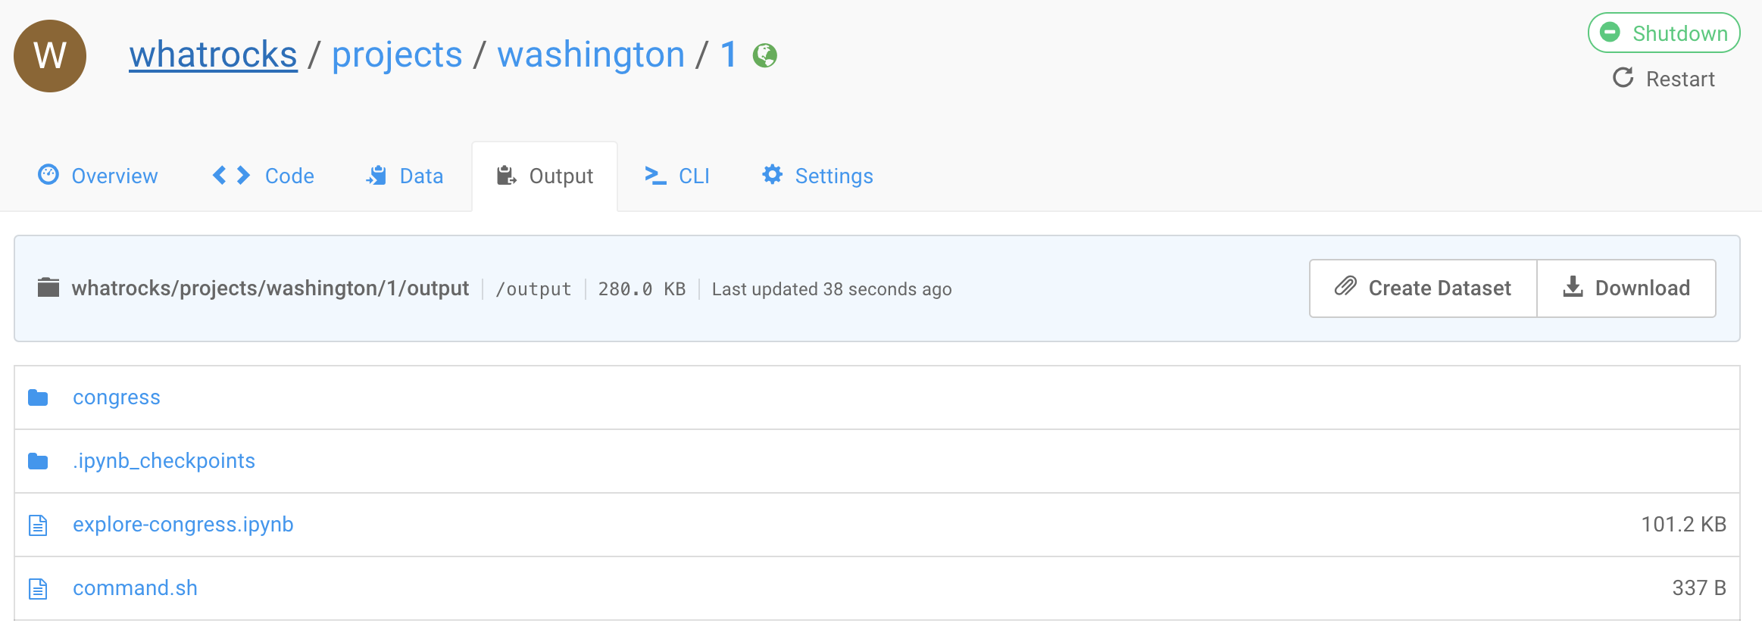The image size is (1762, 642).
Task: Click the explore-congress.ipynb file icon
Action: pos(38,525)
